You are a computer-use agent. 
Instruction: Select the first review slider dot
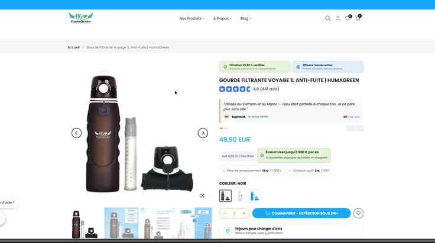coord(221,128)
